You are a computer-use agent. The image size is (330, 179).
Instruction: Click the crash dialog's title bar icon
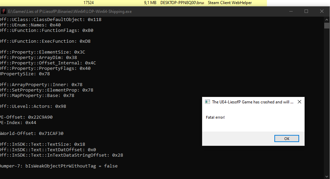[207, 102]
